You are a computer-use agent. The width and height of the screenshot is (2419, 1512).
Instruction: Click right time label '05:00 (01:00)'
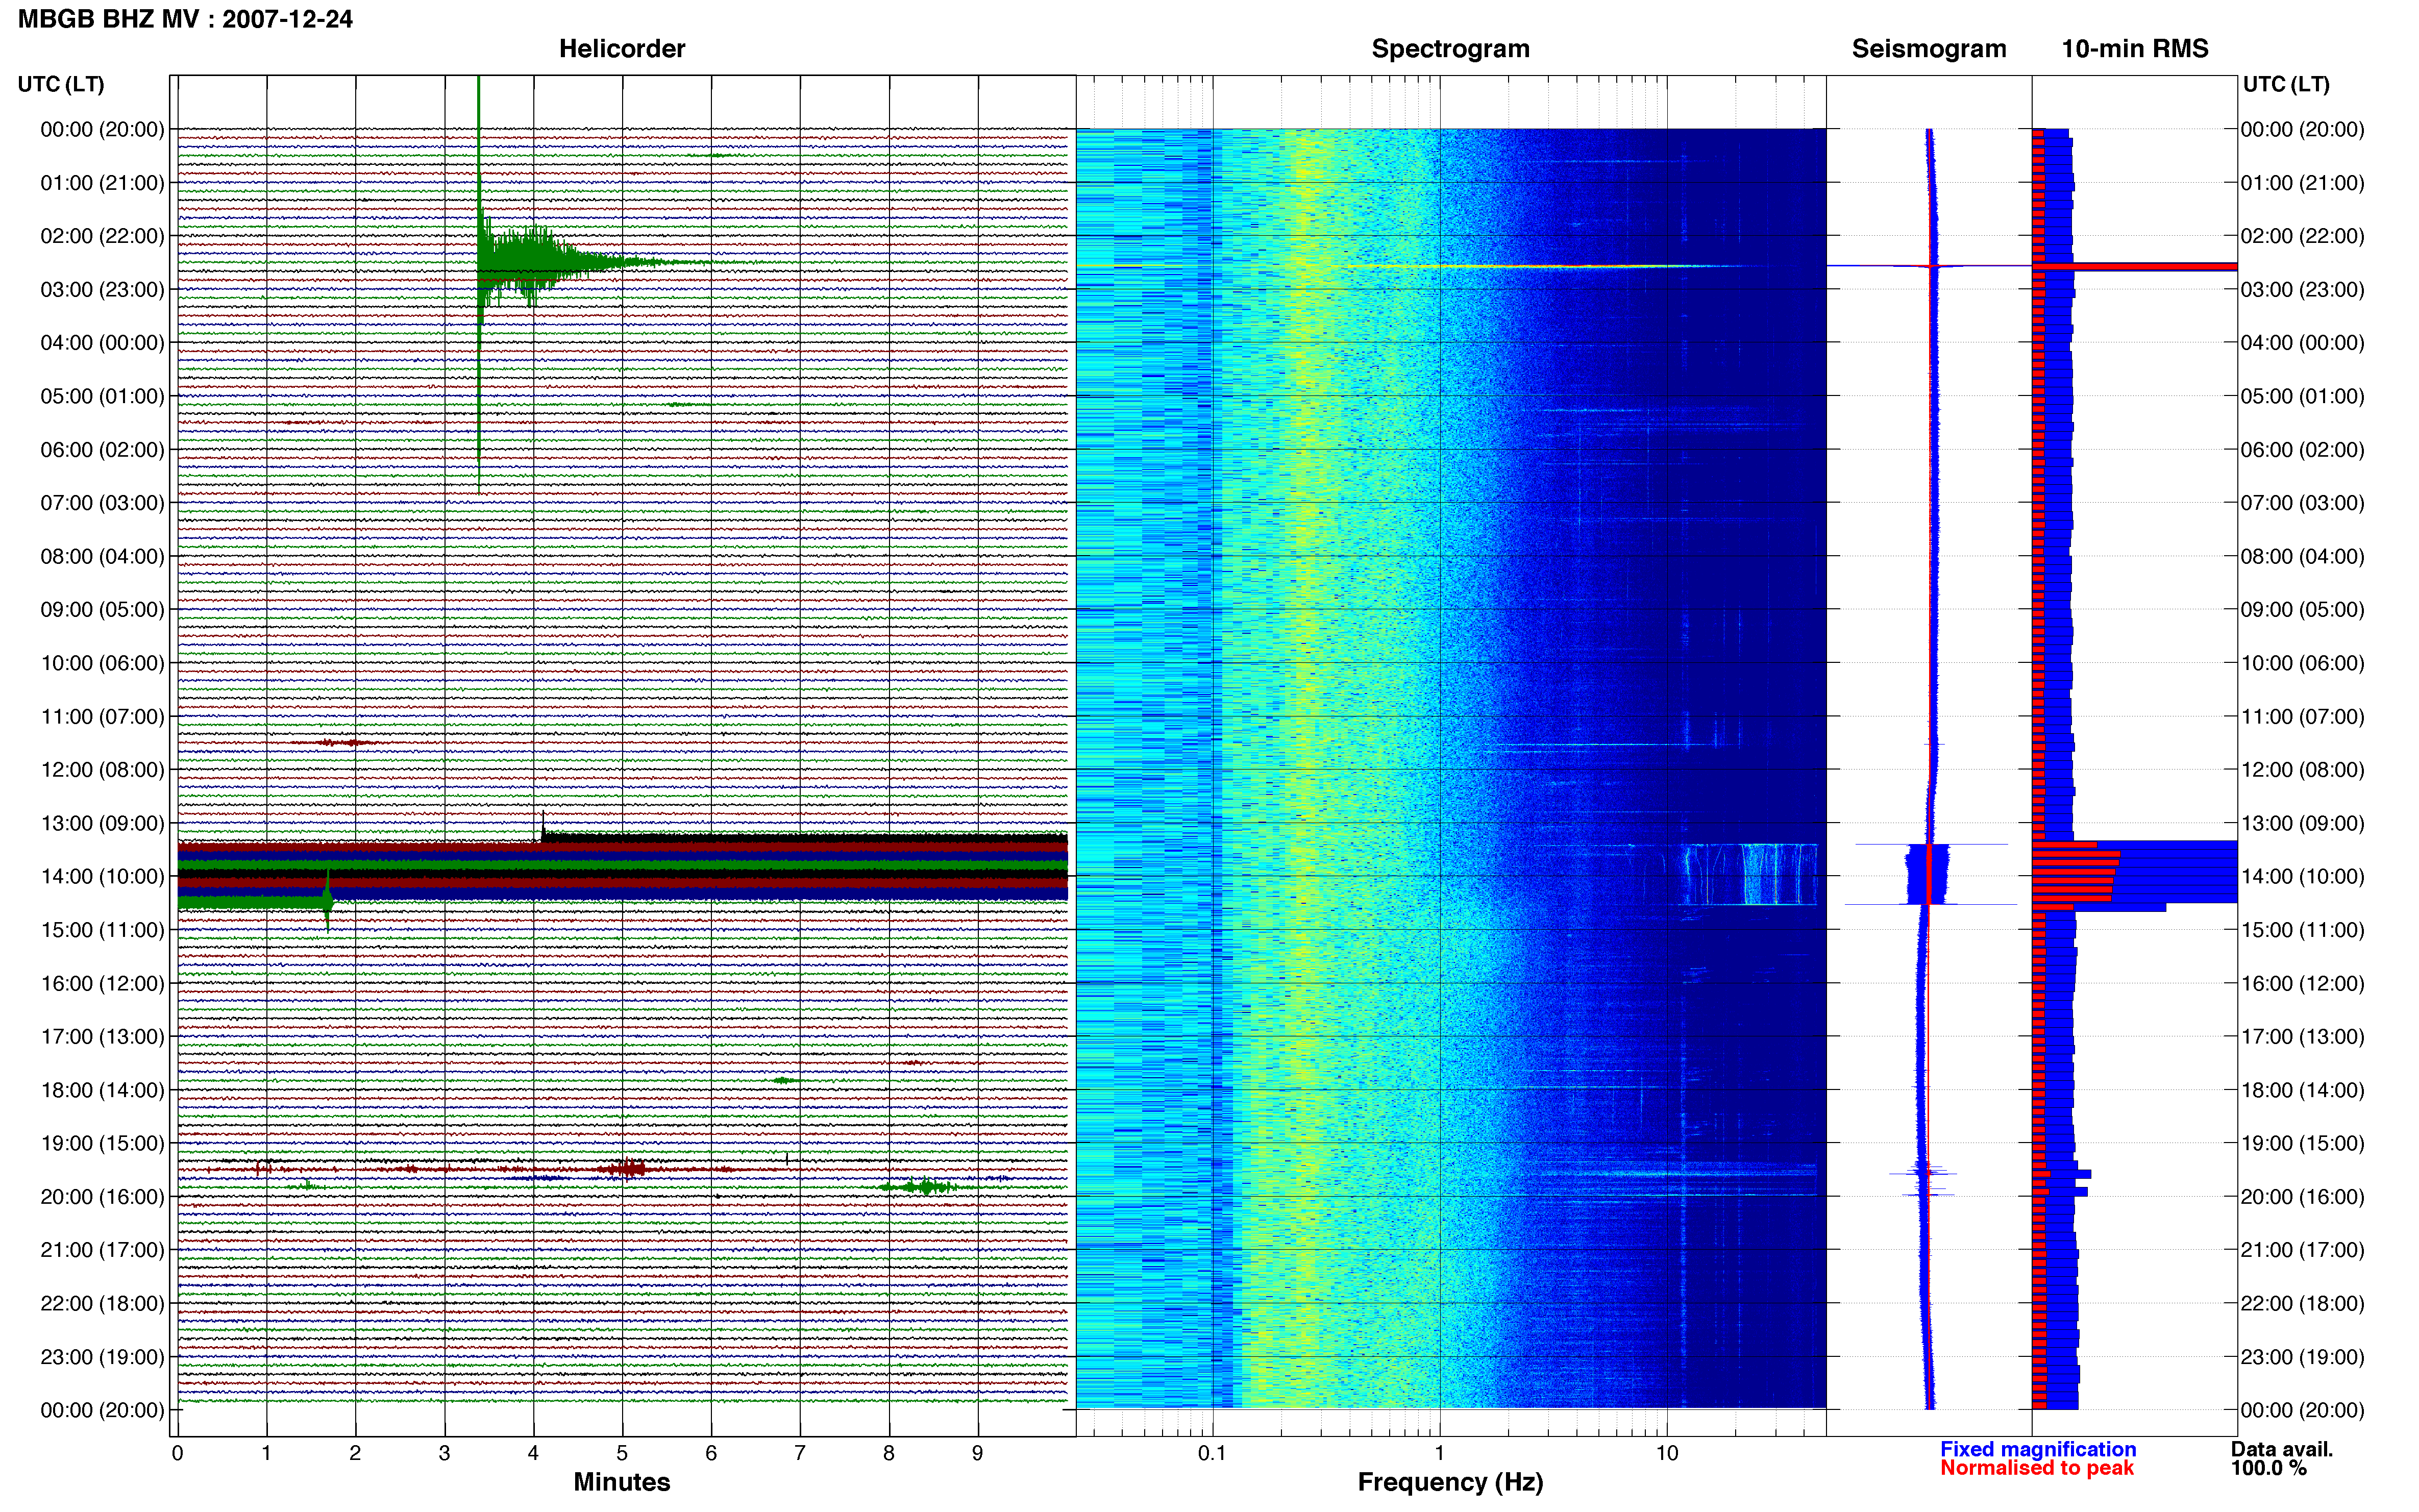[2302, 396]
